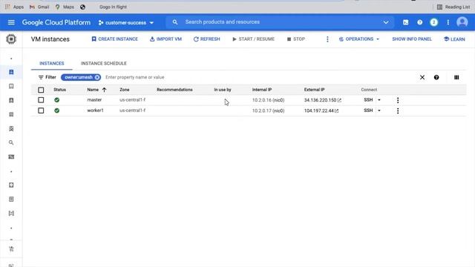Remove the owner:umesh filter chip
The image size is (475, 267).
[97, 77]
